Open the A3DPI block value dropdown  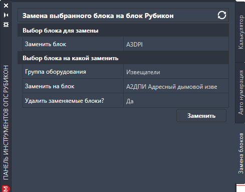point(176,44)
